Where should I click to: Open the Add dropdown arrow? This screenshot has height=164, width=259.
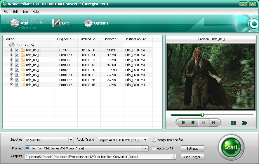[x=41, y=23]
